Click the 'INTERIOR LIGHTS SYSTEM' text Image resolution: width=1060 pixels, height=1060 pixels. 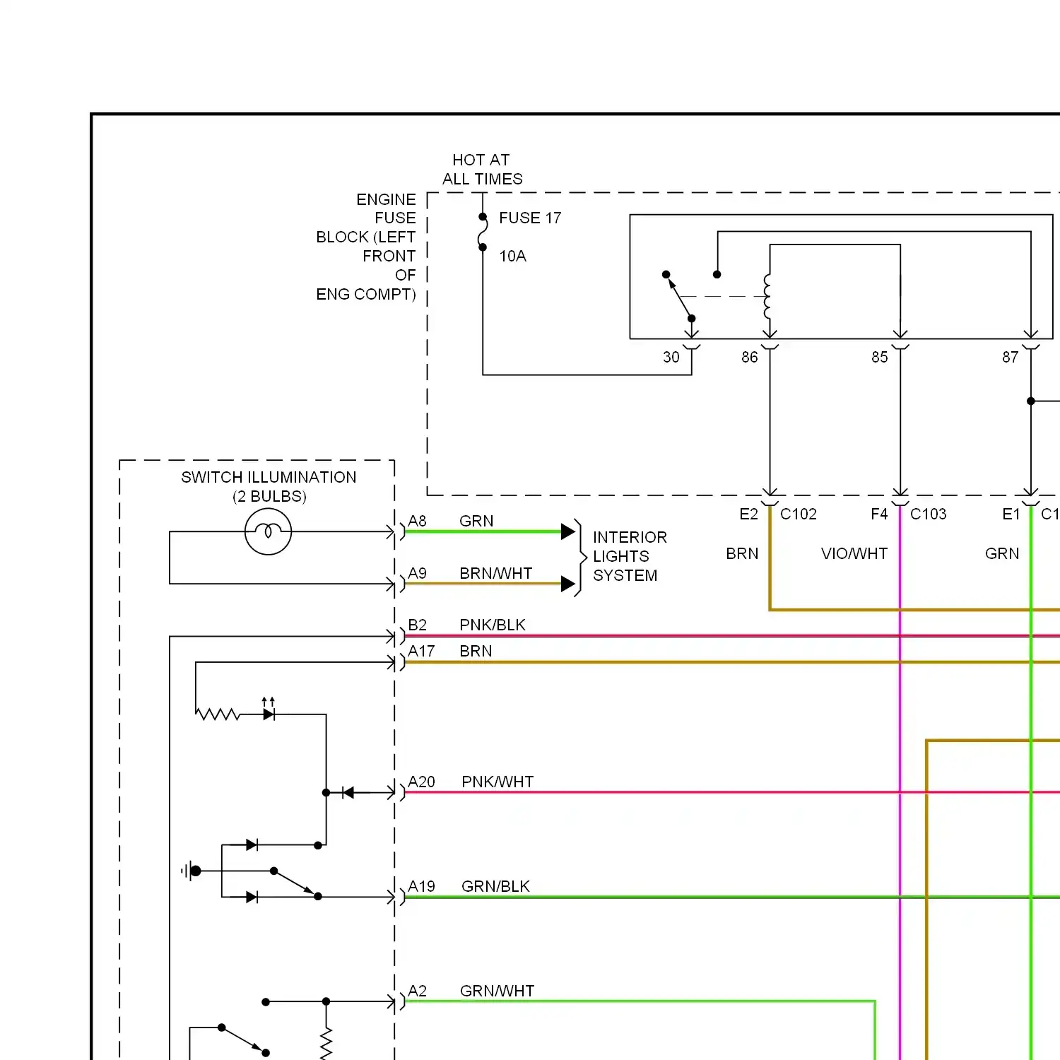coord(630,556)
